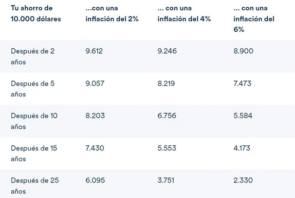Image resolution: width=295 pixels, height=198 pixels.
Task: Select the cell showing 9.057
Action: [x=95, y=83]
